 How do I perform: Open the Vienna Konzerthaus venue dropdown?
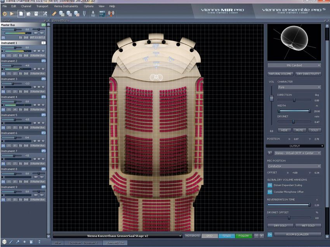tap(118, 236)
